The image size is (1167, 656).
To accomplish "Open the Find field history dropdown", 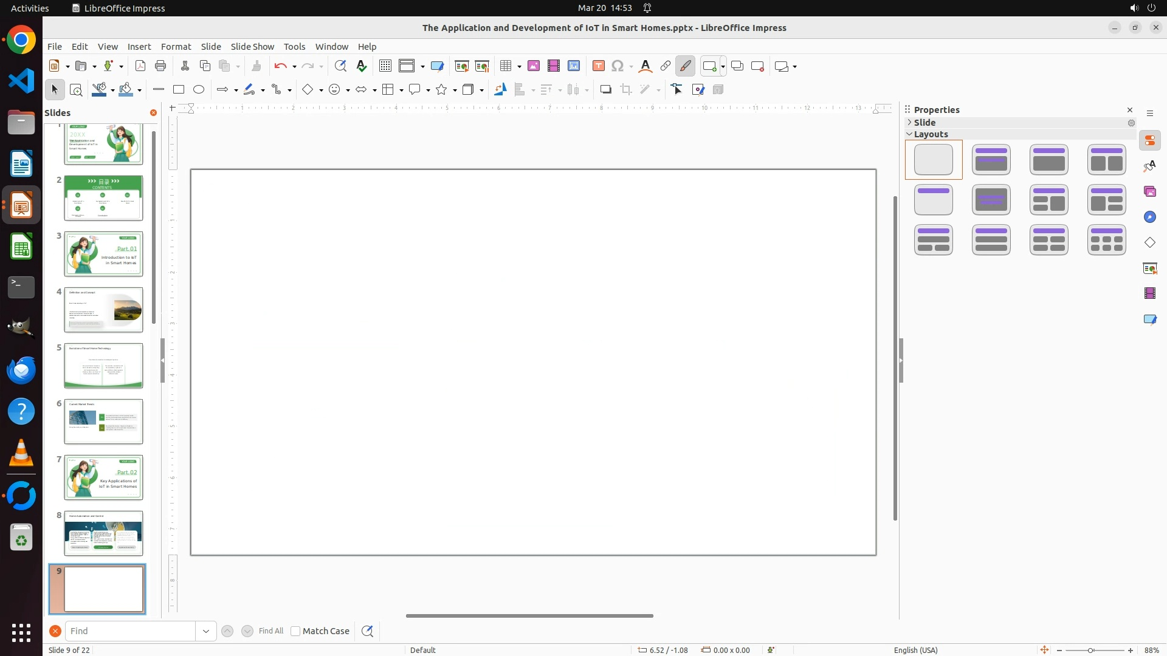I will coord(206,631).
